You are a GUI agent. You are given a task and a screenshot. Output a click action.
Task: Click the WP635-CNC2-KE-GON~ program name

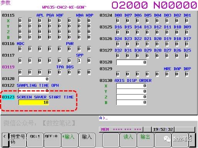[x=64, y=7]
